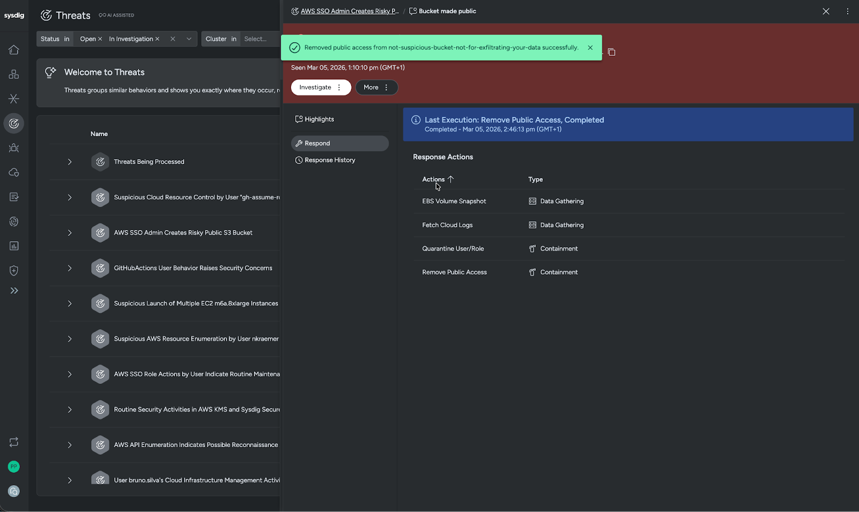Open the chat help icon at sidebar bottom
The height and width of the screenshot is (512, 859).
pos(14,491)
